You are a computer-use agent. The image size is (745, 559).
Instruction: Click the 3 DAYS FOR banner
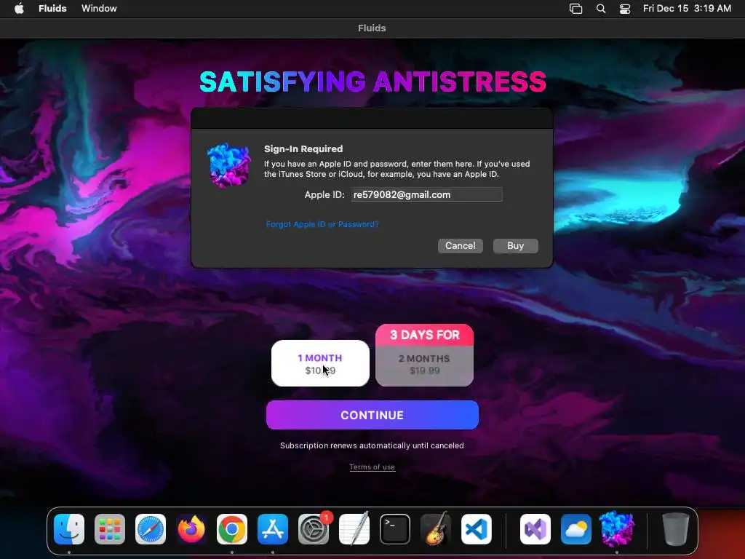point(424,335)
